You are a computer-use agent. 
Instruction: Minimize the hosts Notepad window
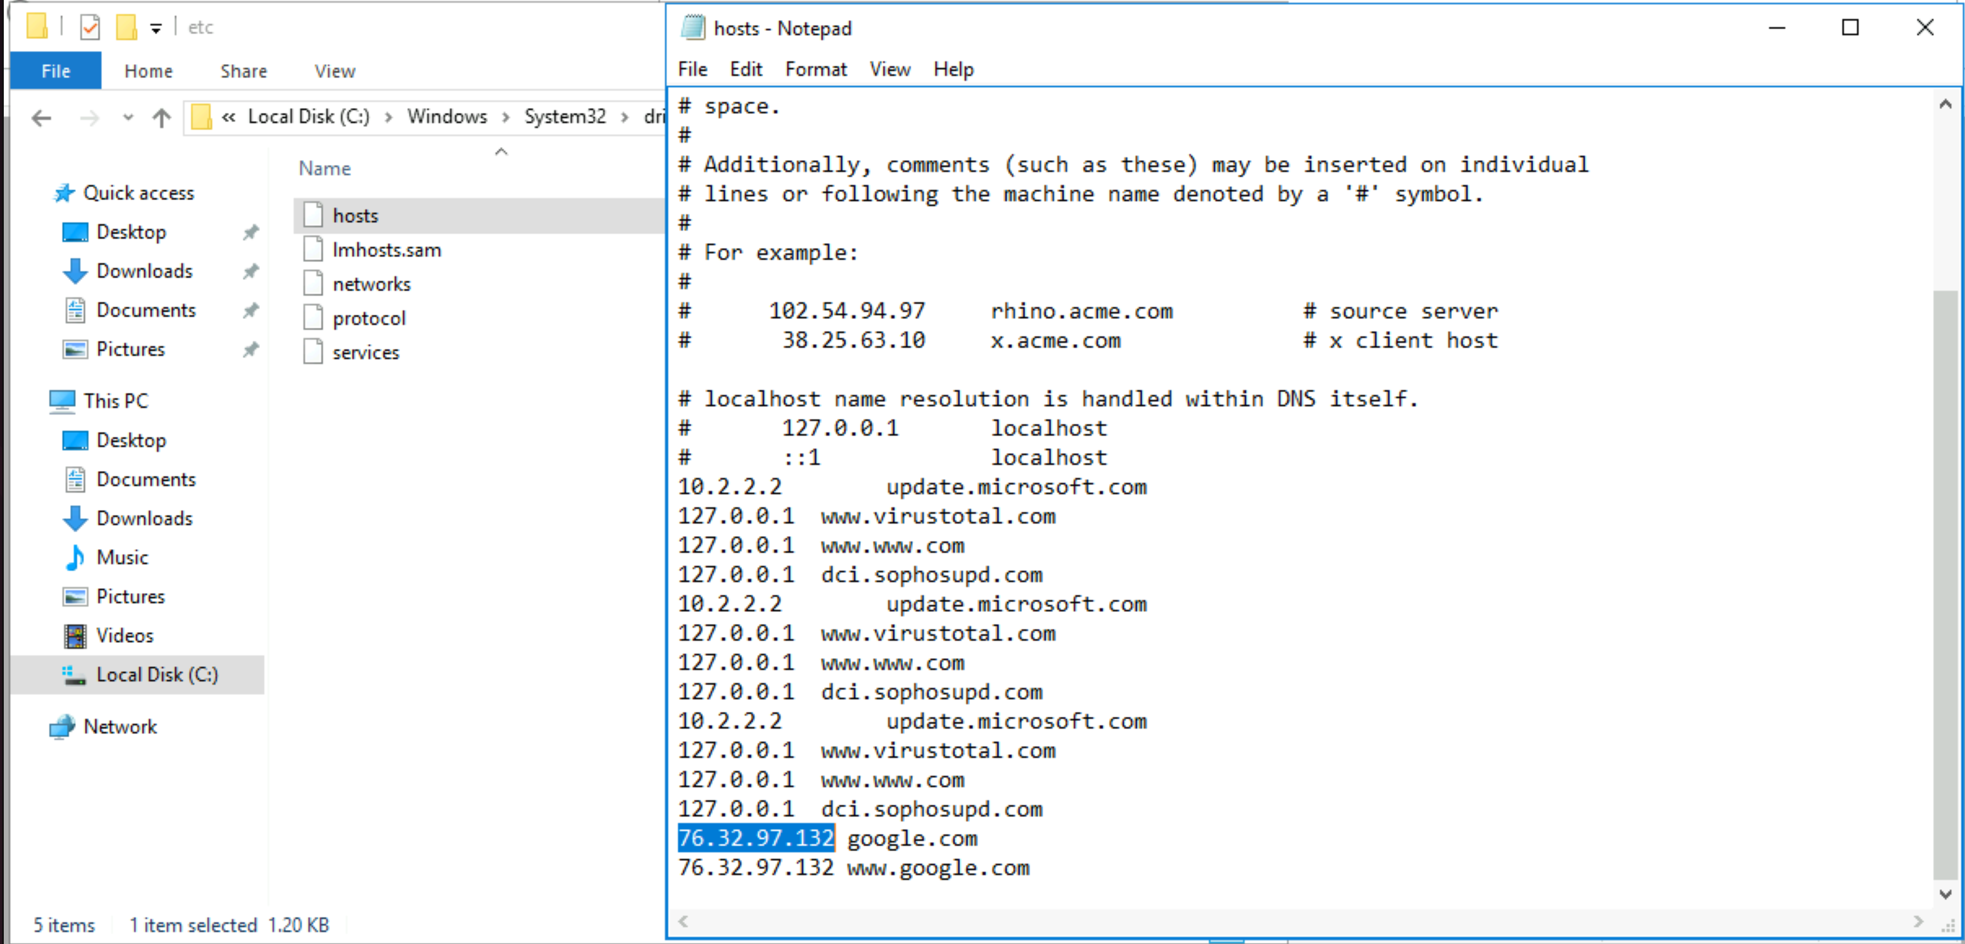point(1777,28)
